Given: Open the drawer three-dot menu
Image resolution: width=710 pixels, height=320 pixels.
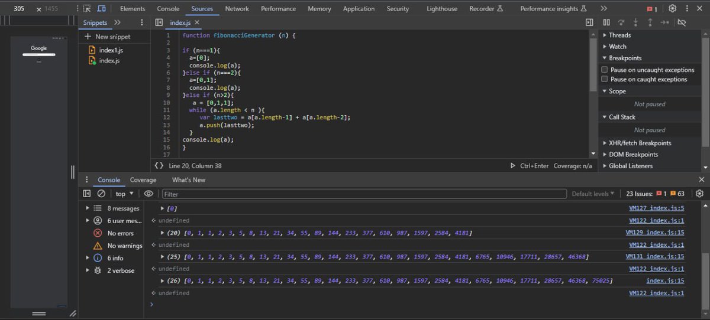Looking at the screenshot, I should pyautogui.click(x=87, y=179).
